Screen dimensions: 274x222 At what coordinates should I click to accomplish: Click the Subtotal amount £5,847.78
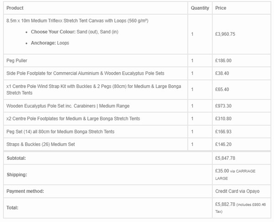coord(225,158)
